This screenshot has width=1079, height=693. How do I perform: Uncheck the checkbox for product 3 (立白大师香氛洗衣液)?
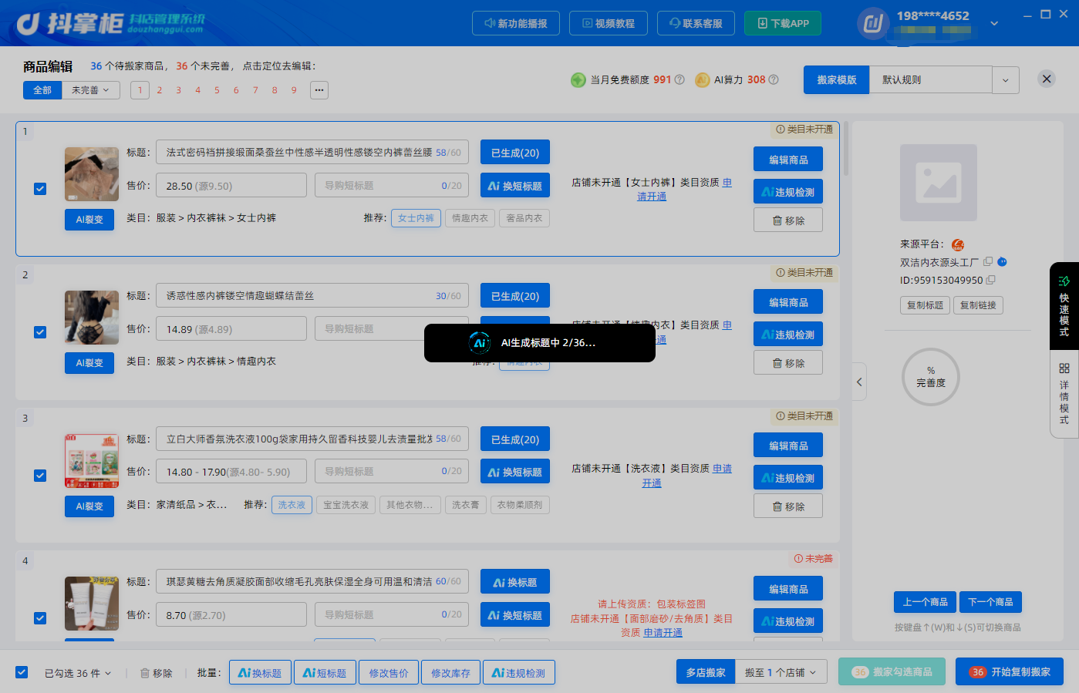pos(40,476)
